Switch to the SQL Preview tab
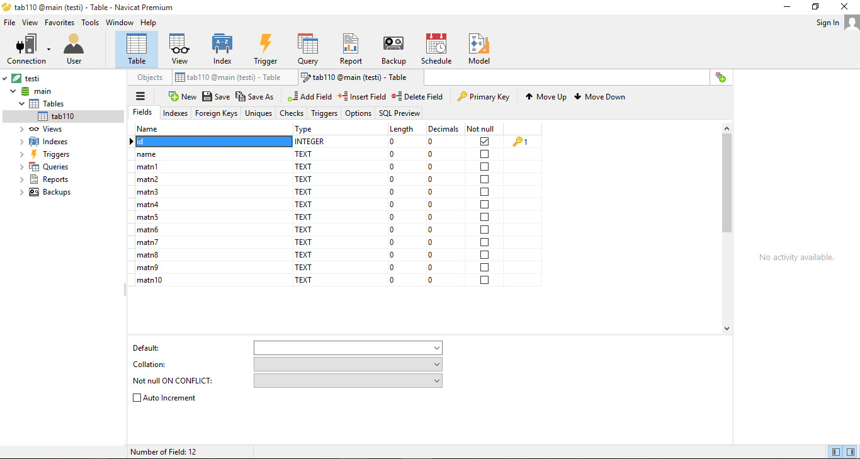 [x=399, y=113]
